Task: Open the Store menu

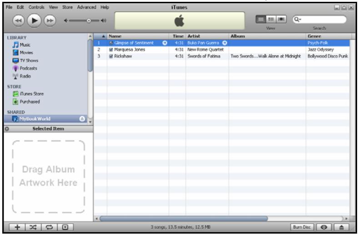Action: [x=67, y=7]
